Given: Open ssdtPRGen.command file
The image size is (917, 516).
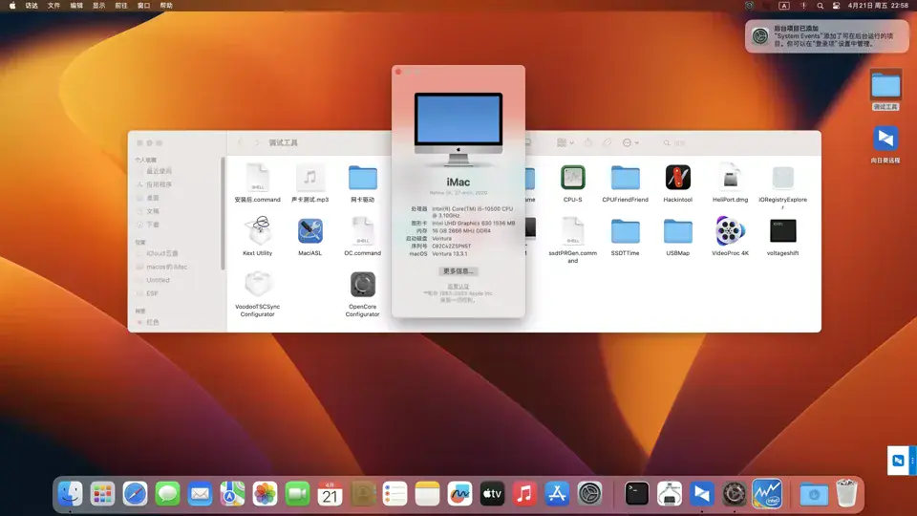Looking at the screenshot, I should (572, 231).
